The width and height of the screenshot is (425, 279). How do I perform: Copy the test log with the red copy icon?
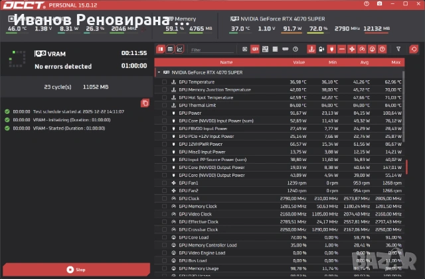point(145,103)
